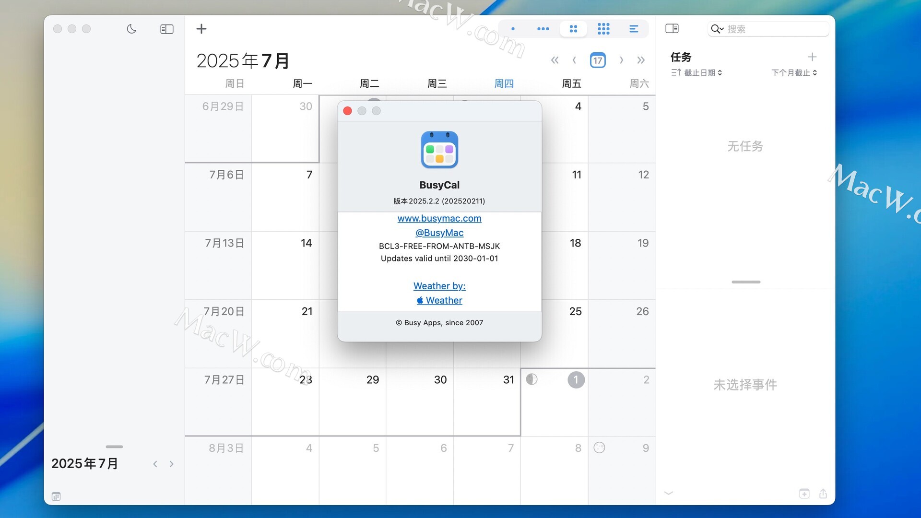Select July 11 day cell

click(x=565, y=197)
